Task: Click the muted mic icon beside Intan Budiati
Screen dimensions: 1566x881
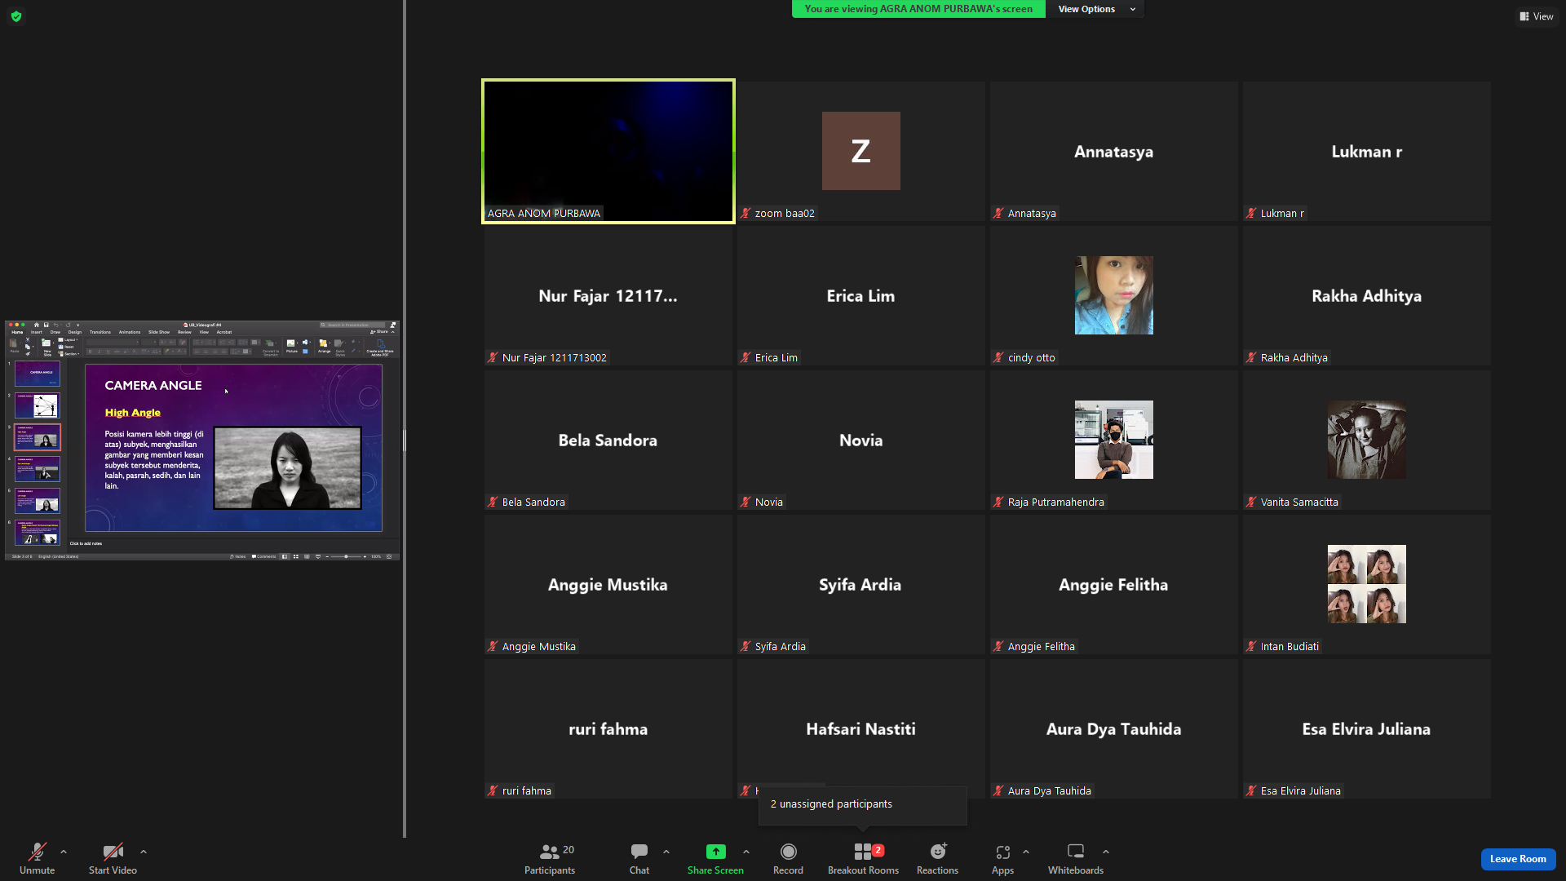Action: (1251, 647)
